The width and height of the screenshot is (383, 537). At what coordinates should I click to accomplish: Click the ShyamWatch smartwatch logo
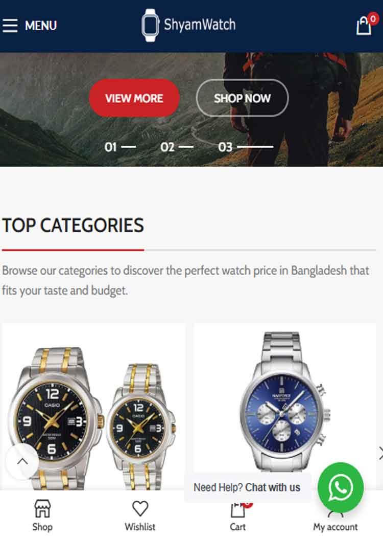tap(150, 26)
